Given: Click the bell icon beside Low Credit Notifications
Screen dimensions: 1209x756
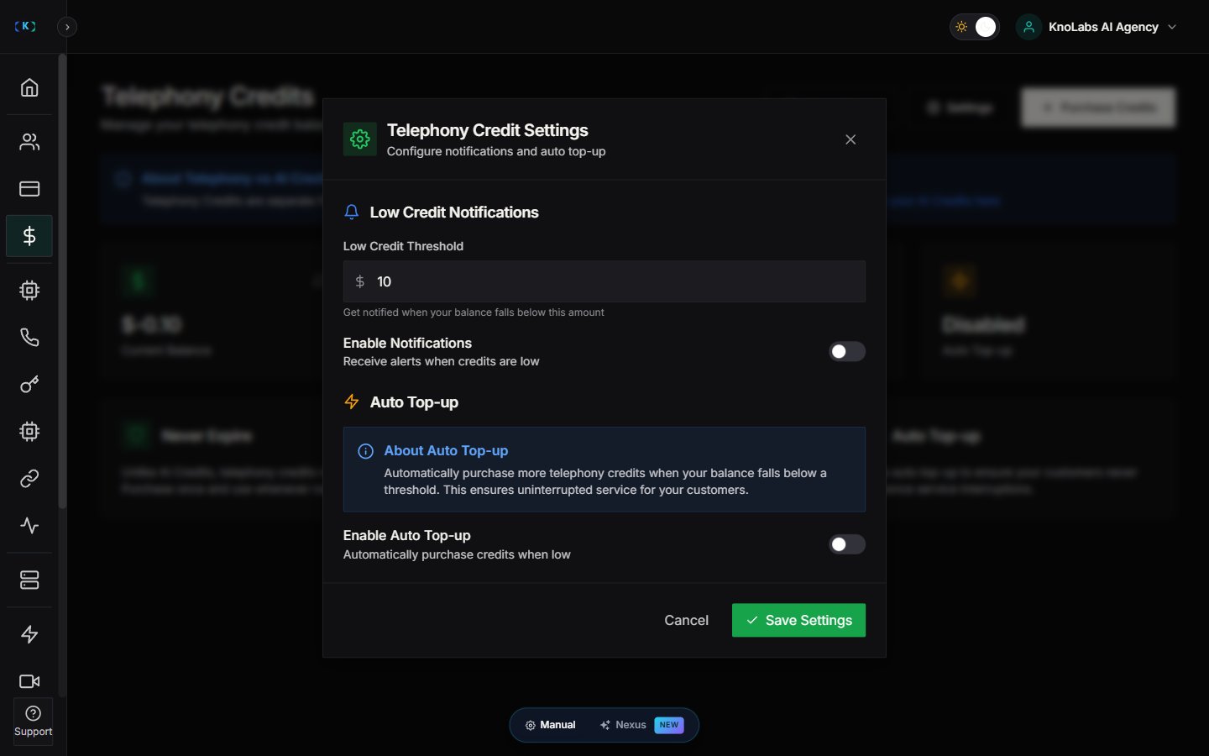Looking at the screenshot, I should click(x=352, y=213).
